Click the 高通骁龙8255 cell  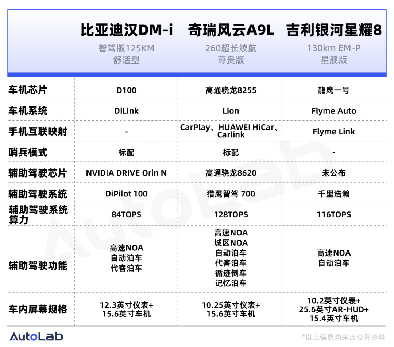(231, 90)
